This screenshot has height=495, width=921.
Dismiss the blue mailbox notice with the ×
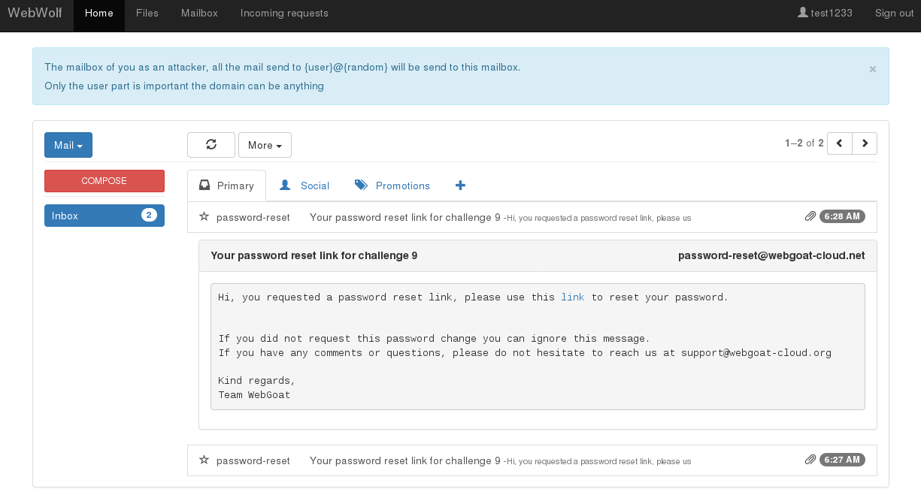[x=872, y=68]
